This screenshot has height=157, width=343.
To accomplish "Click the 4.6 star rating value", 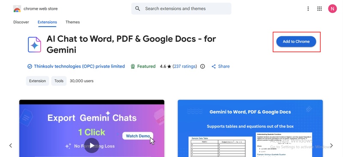I will pos(165,66).
